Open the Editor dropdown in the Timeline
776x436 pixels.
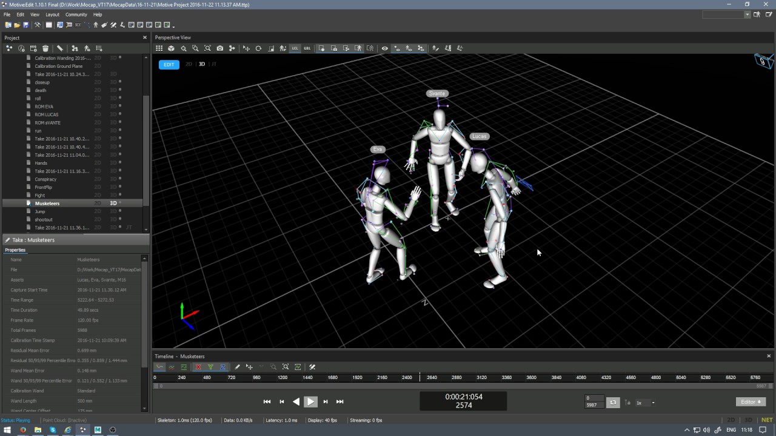(751, 402)
